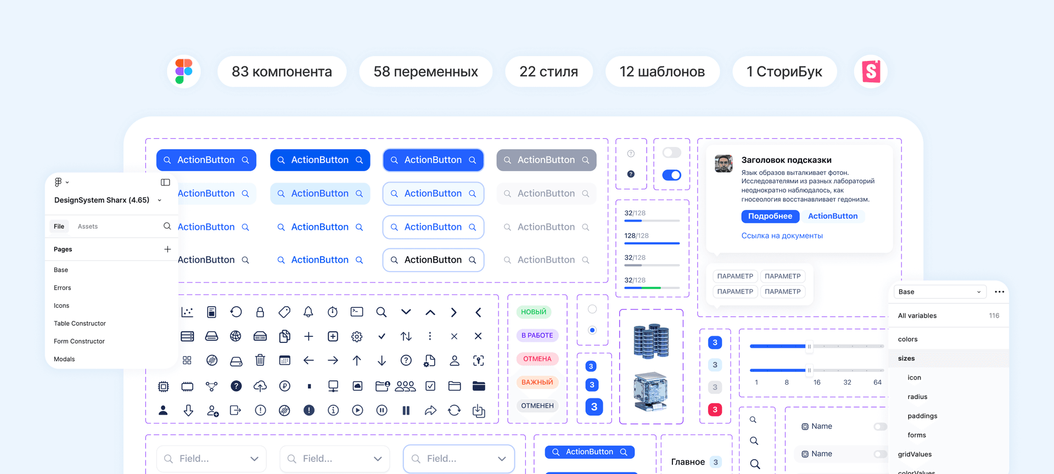Click the Подробнее button
Screen dimensions: 1054x474
coord(770,216)
